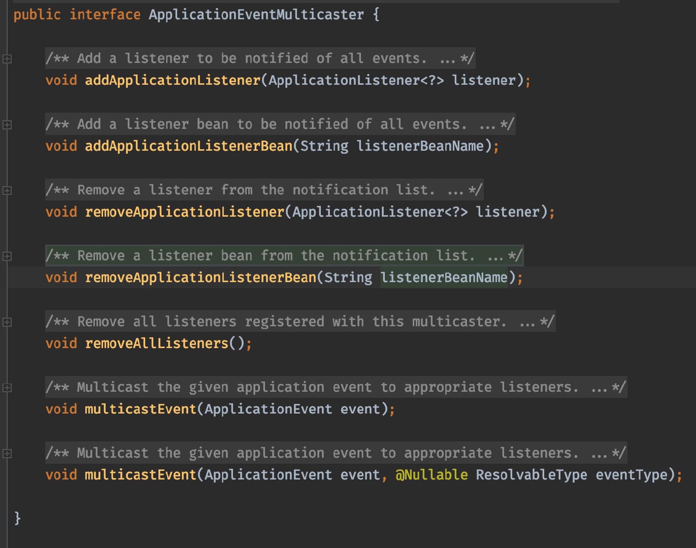Viewport: 696px width, 548px height.
Task: Click the void keyword before removeAllListeners
Action: [x=61, y=343]
